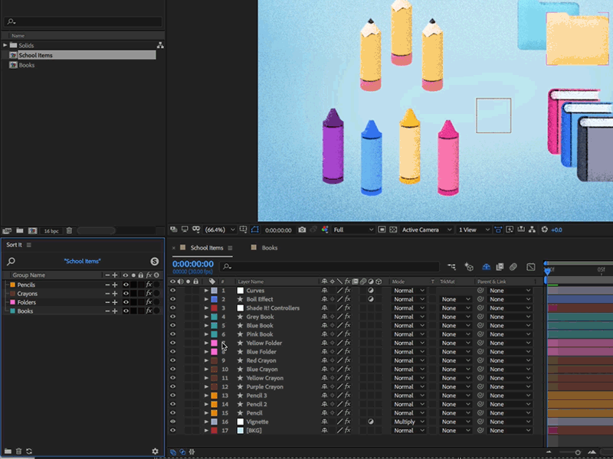Screen dimensions: 613x459
Task: Click the Sort It search magnifier icon
Action: tap(11, 262)
